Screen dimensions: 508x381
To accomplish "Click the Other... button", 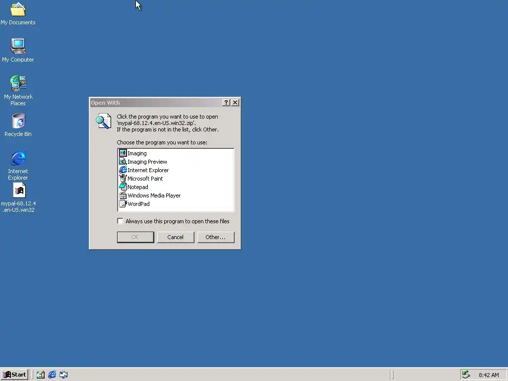I will click(x=215, y=237).
